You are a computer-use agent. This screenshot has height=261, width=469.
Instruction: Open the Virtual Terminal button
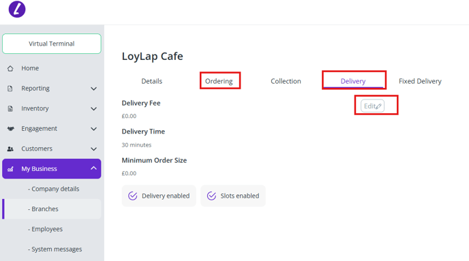pos(52,44)
